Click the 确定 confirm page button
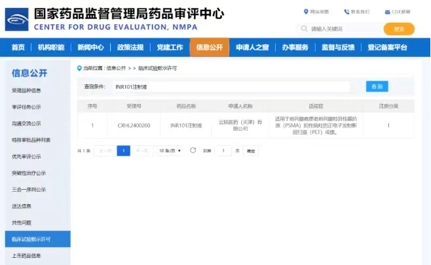The image size is (431, 265). (x=251, y=151)
